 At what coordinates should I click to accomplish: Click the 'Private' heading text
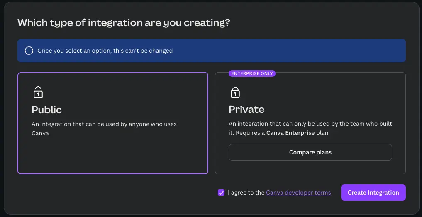tap(246, 109)
